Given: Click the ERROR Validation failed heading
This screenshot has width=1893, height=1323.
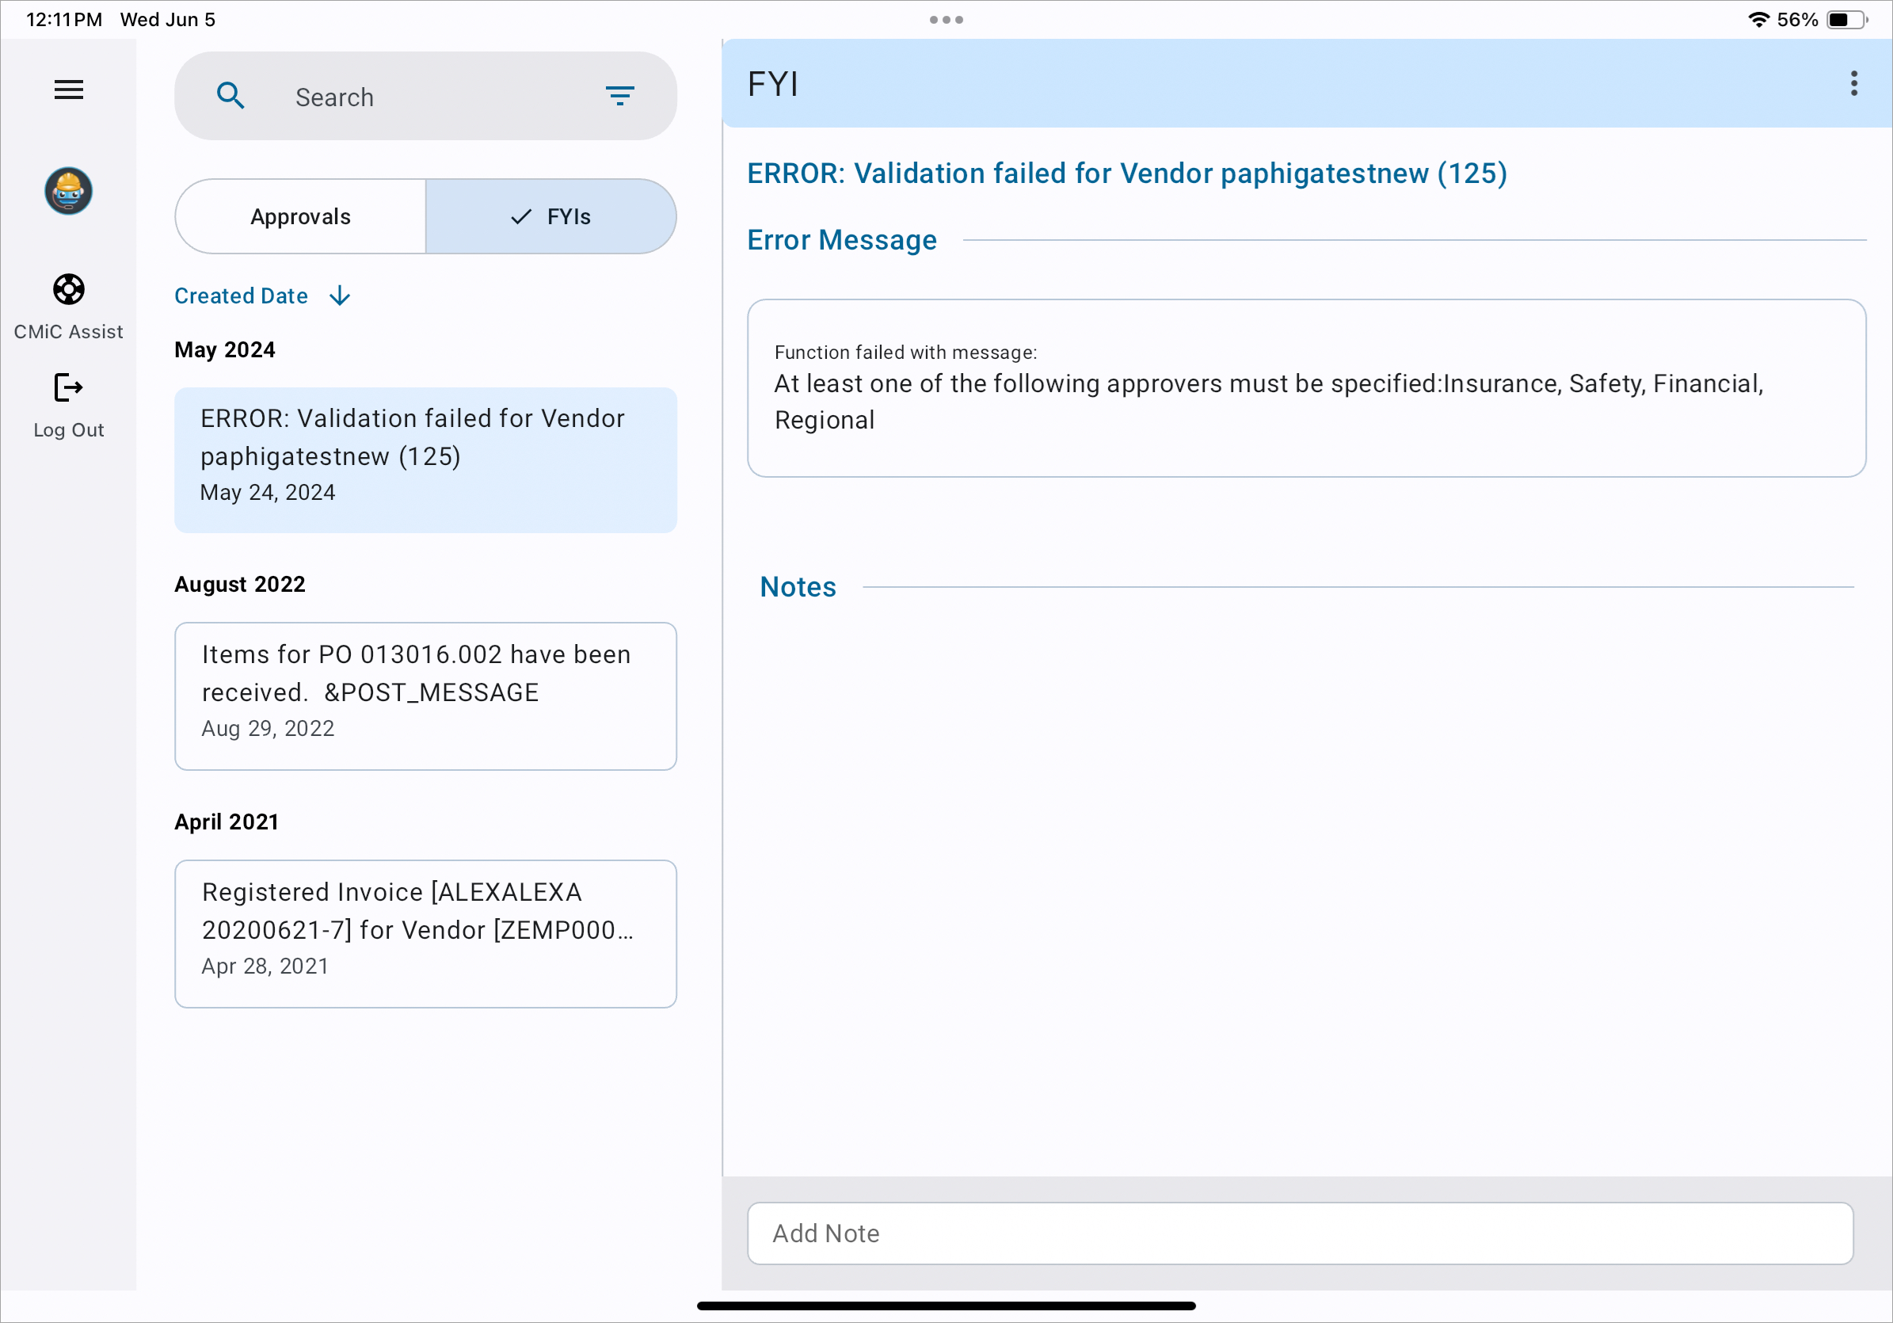Looking at the screenshot, I should point(1126,174).
